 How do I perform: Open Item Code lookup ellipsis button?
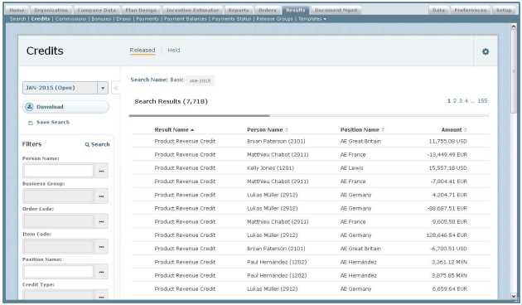(102, 247)
